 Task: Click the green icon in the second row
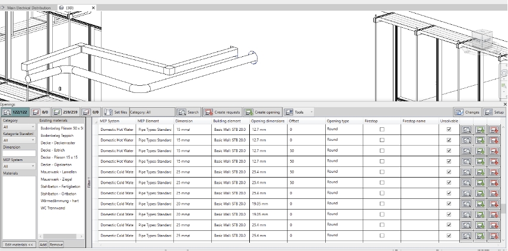click(x=480, y=140)
